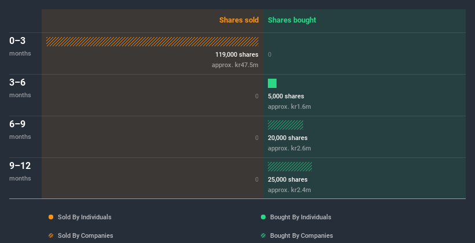Select the solid green 5,000 shares bar
This screenshot has height=243, width=475.
pyautogui.click(x=272, y=83)
